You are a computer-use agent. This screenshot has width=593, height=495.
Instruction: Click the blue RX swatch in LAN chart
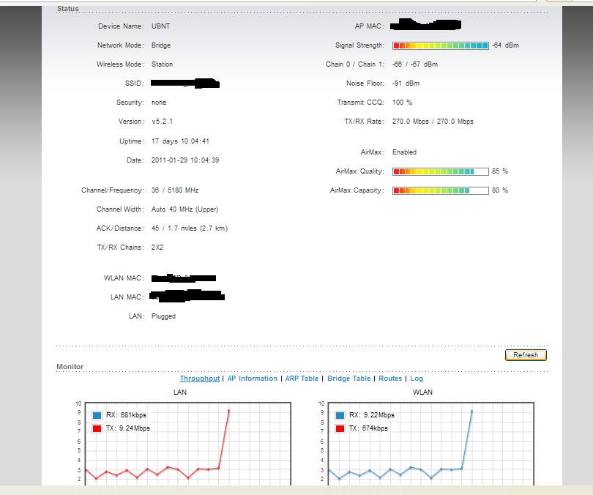point(97,416)
